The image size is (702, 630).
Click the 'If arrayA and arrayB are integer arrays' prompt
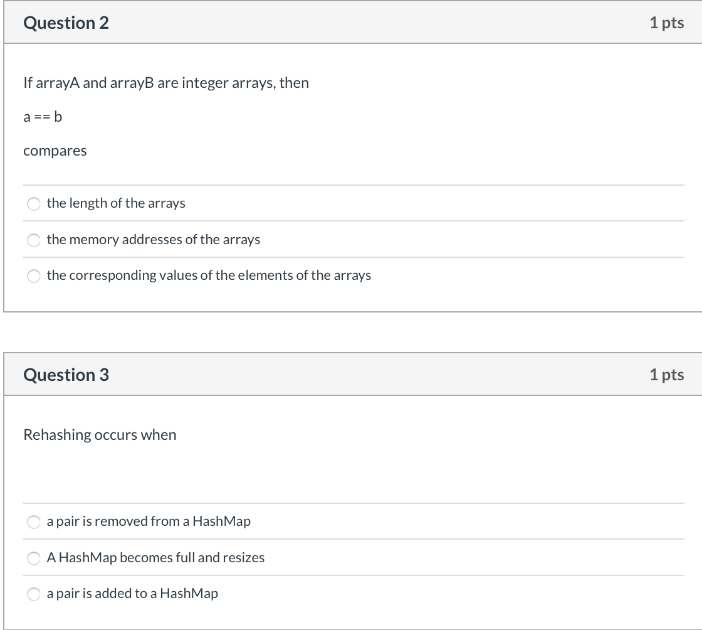166,83
